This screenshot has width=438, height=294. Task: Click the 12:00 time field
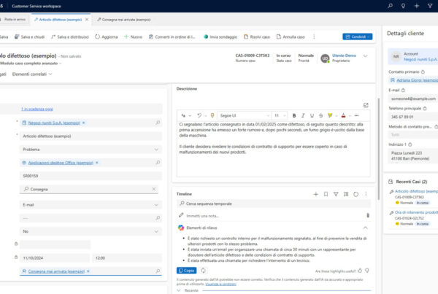[127, 258]
